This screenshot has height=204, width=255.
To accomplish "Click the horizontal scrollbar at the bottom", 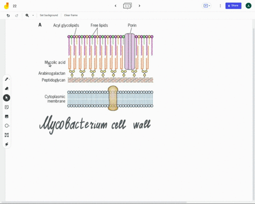I will 94,202.
